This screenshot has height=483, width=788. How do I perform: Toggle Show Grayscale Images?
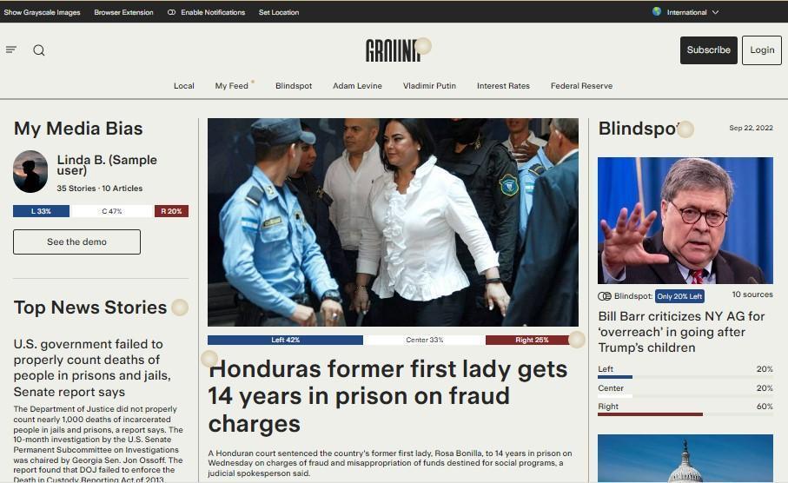point(43,12)
